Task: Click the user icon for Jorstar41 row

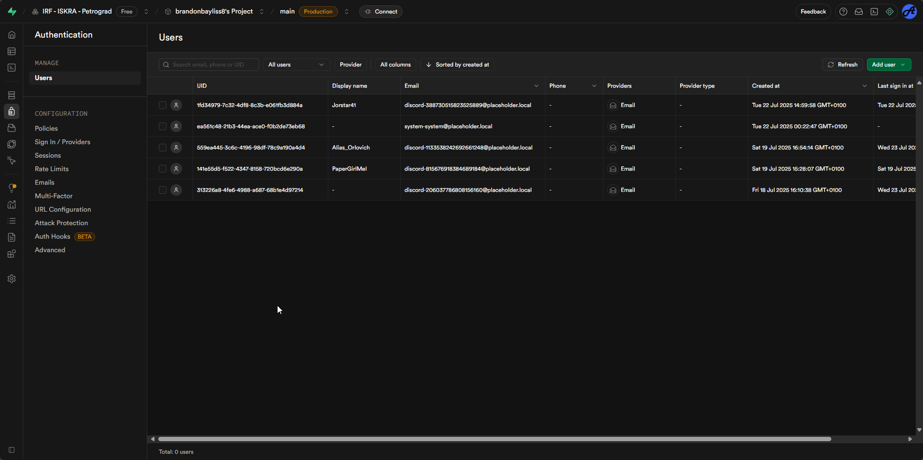Action: pos(176,105)
